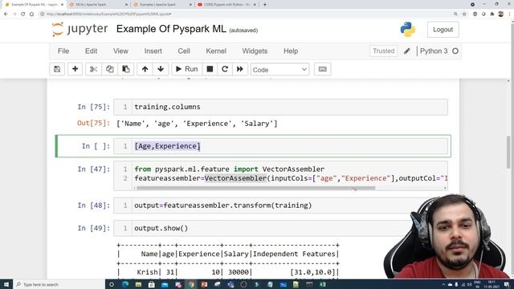Interrupt the kernel with stop icon
This screenshot has width=514, height=289.
click(210, 69)
